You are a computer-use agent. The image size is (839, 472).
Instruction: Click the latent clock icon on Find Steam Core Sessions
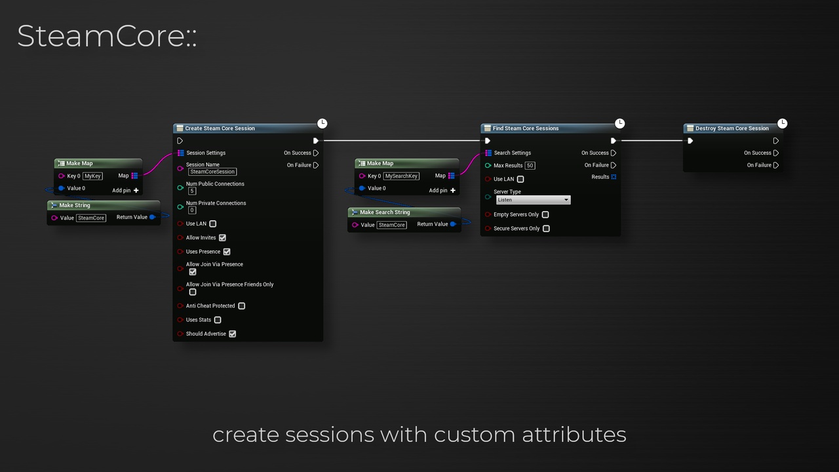[619, 123]
